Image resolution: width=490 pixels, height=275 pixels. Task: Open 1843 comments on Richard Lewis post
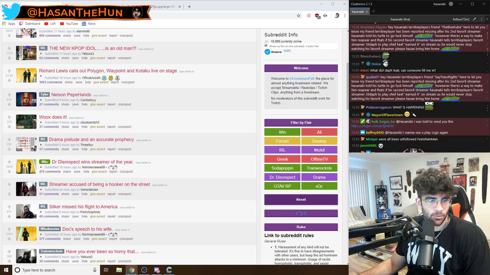[51, 82]
